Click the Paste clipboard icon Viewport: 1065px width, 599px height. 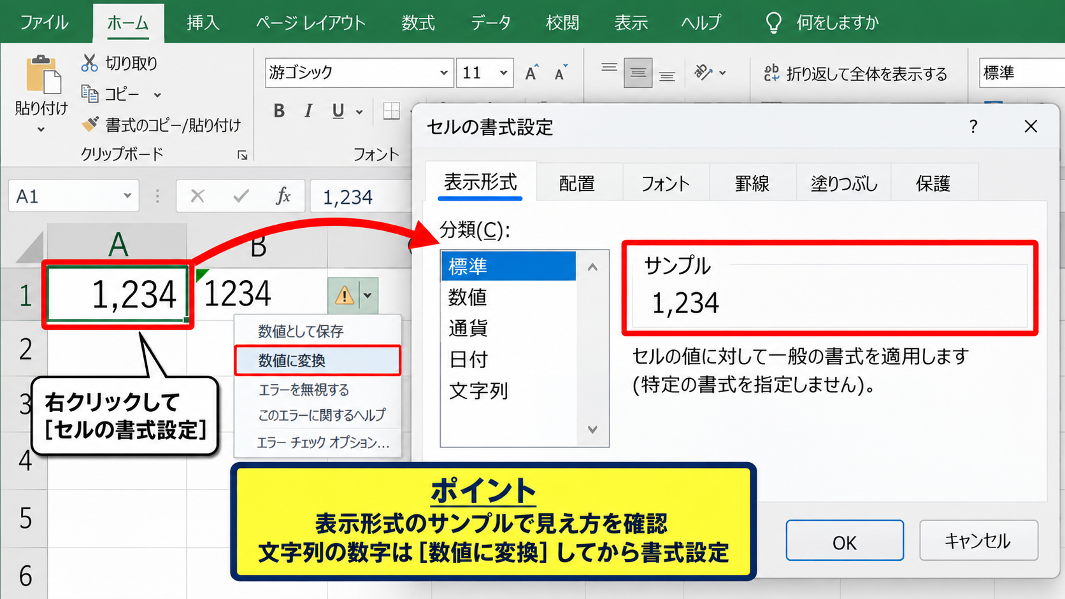[x=43, y=74]
